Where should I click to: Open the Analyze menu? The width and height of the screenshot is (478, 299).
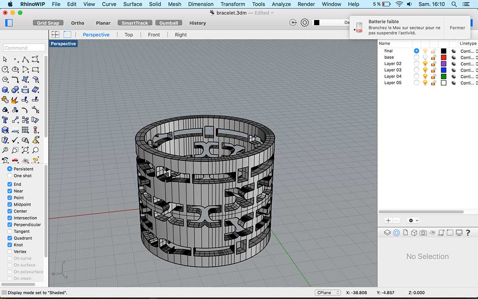coord(281,4)
